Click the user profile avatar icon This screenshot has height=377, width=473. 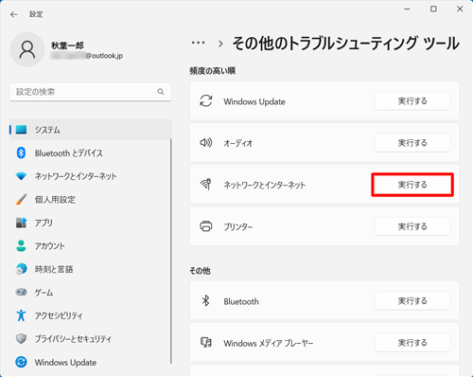tap(27, 49)
